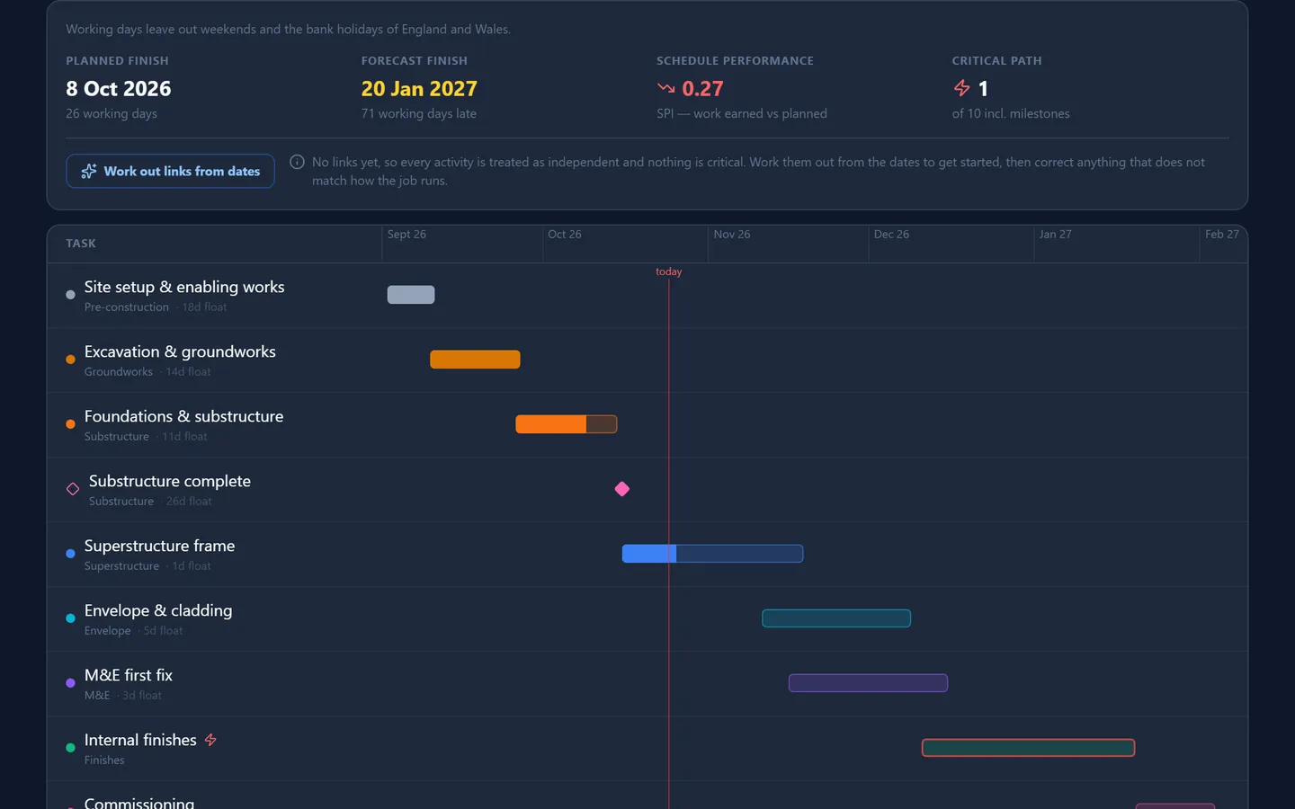Click the info icon beside the no-links message
The width and height of the screenshot is (1295, 809).
tap(297, 162)
